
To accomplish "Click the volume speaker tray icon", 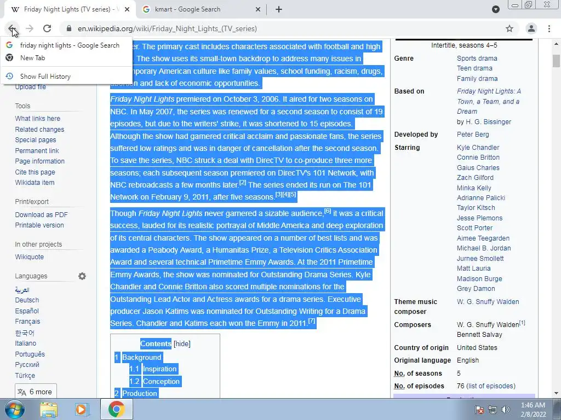I will point(506,410).
